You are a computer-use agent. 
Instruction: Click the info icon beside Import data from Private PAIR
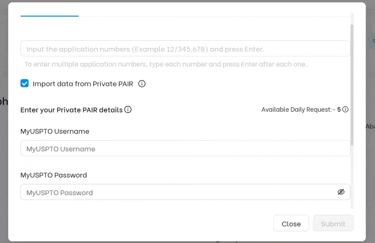click(x=142, y=84)
